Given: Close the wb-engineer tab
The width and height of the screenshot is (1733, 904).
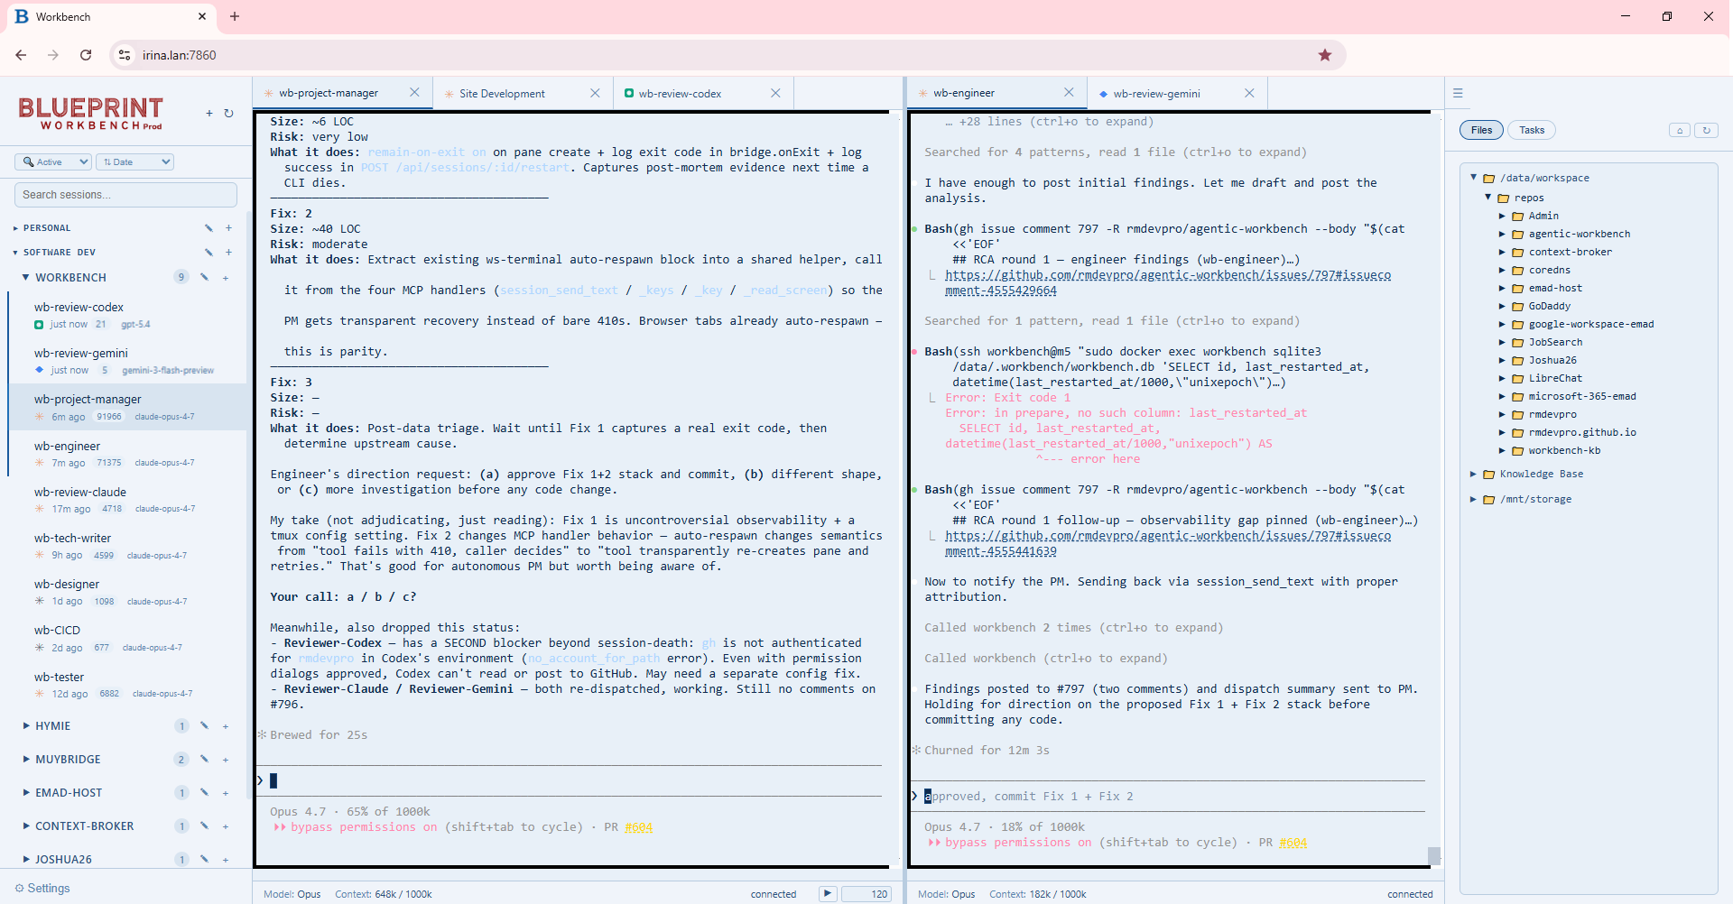Looking at the screenshot, I should 1069,93.
